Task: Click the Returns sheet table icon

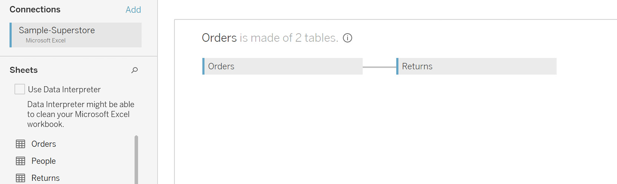Action: (20, 178)
